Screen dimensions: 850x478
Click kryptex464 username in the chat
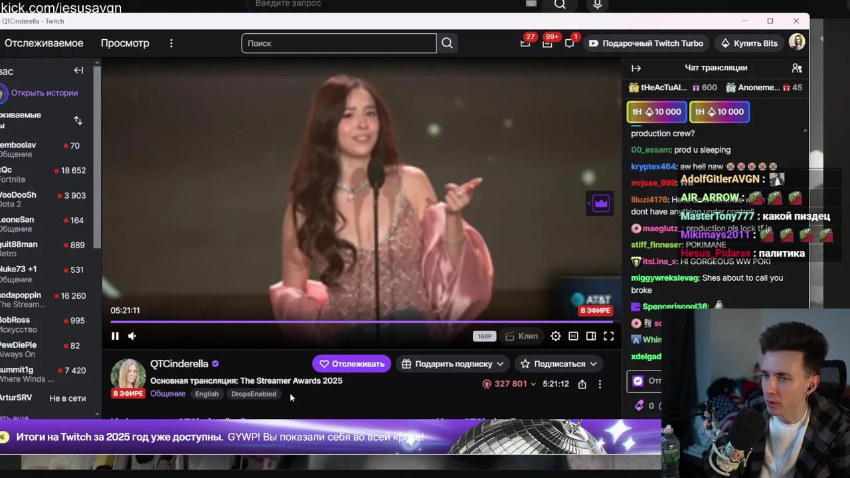[x=653, y=167]
